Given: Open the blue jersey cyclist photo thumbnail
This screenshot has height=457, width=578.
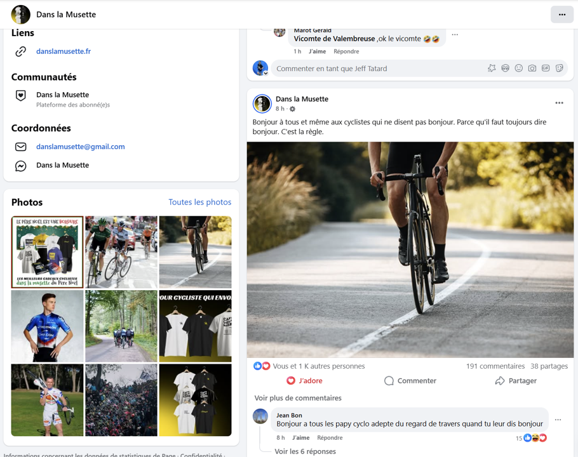Looking at the screenshot, I should pyautogui.click(x=47, y=326).
